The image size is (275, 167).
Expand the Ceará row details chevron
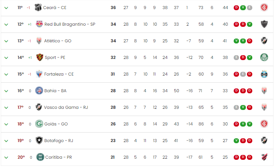pos(6,8)
